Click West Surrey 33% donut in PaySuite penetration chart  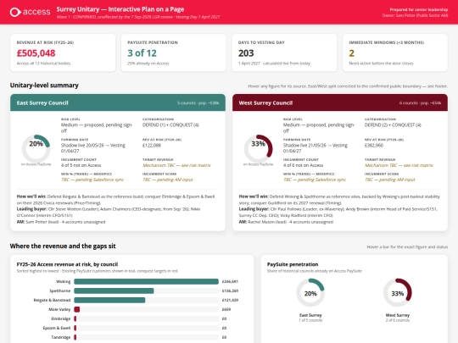click(398, 292)
